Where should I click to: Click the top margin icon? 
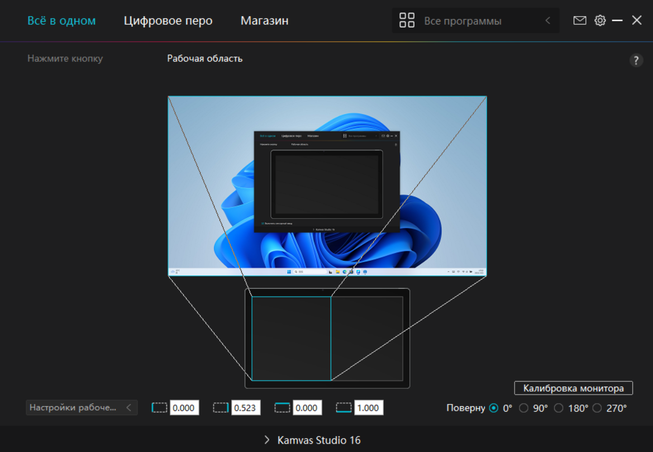[283, 408]
